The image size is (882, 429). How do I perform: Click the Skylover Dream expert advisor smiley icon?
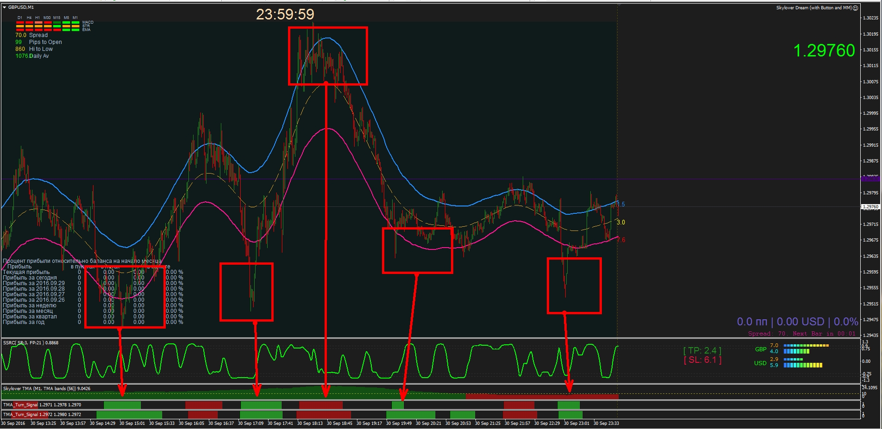[855, 8]
